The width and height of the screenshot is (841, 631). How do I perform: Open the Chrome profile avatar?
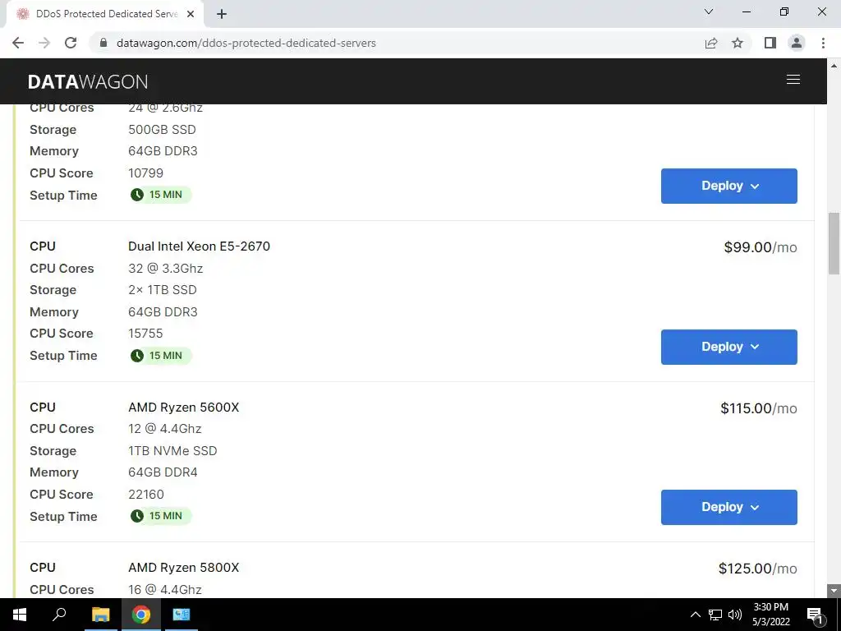tap(797, 43)
